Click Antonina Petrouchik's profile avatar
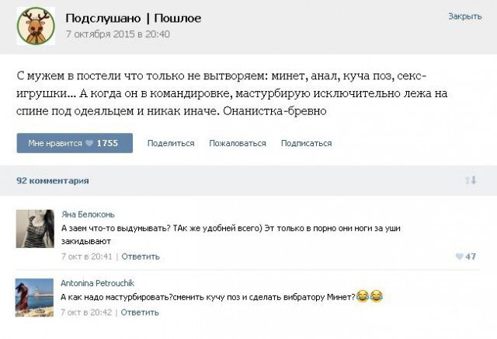Image resolution: width=497 pixels, height=339 pixels. tap(34, 298)
